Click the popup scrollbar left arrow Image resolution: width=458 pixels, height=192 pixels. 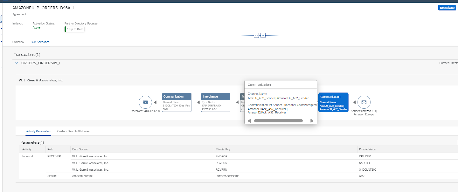point(249,121)
